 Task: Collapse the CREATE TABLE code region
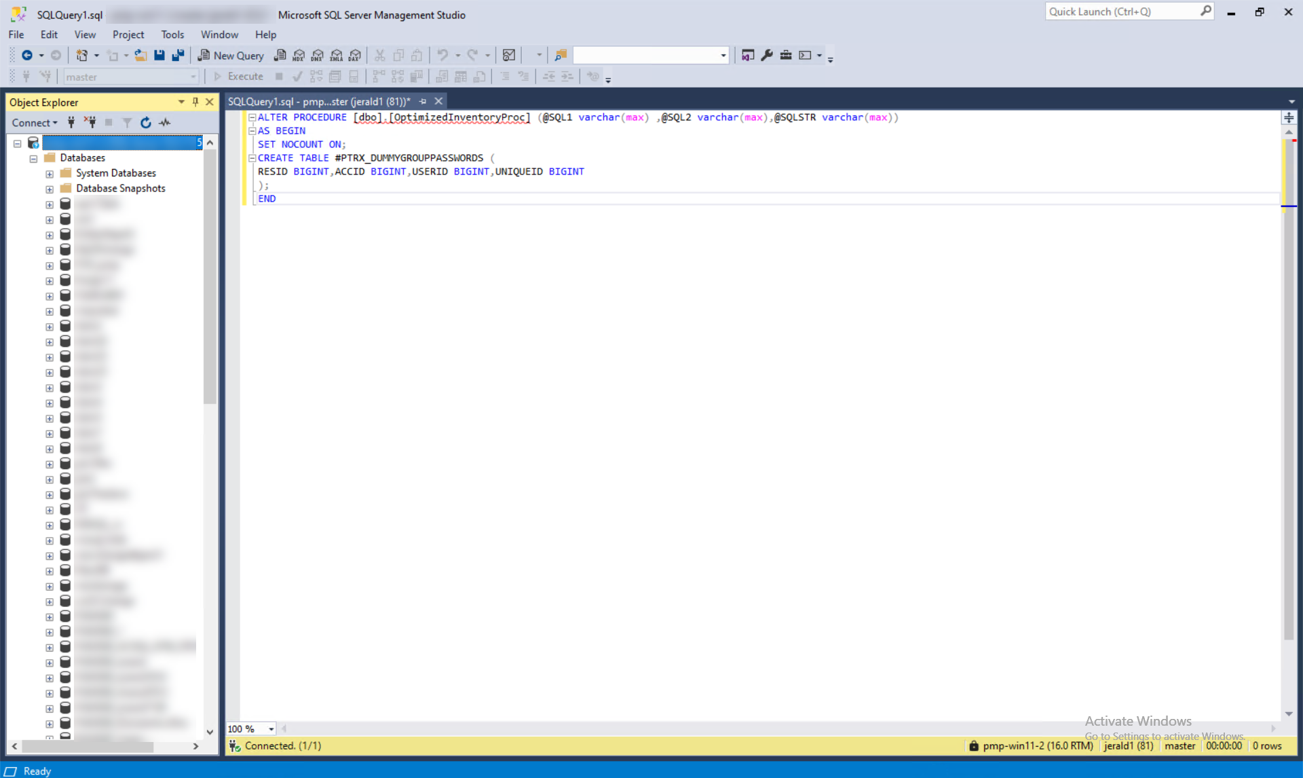pyautogui.click(x=252, y=158)
